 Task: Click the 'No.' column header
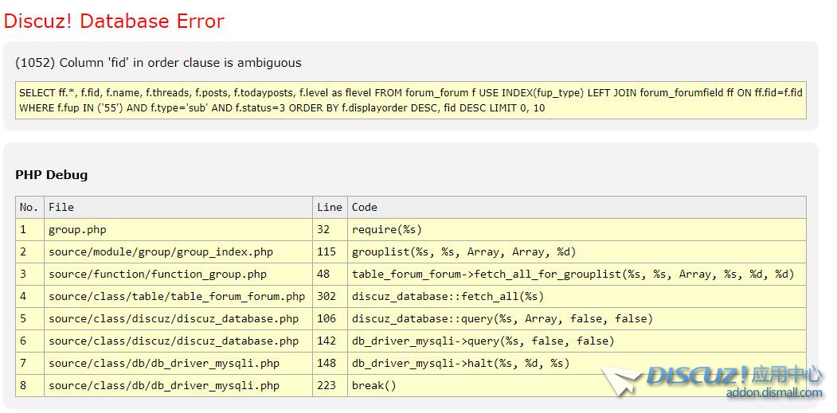30,207
